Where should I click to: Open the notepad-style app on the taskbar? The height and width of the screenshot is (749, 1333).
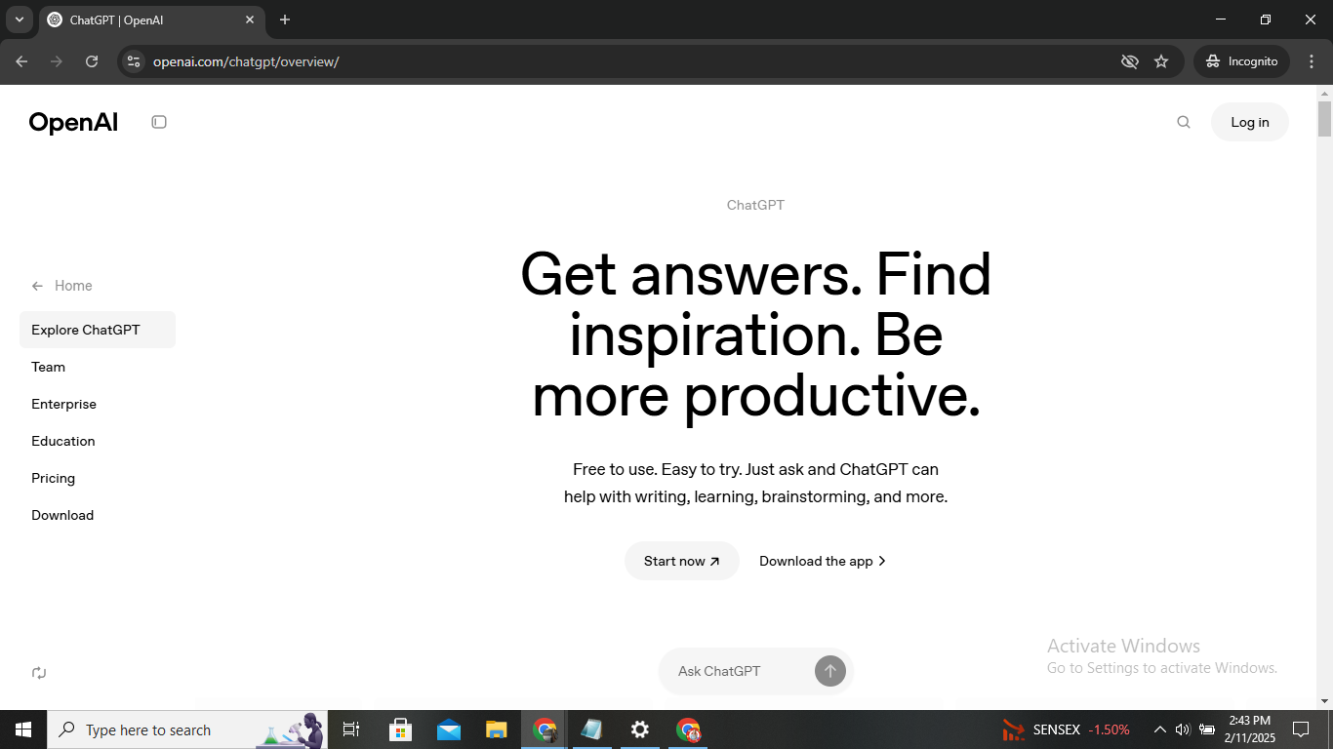[x=592, y=729]
